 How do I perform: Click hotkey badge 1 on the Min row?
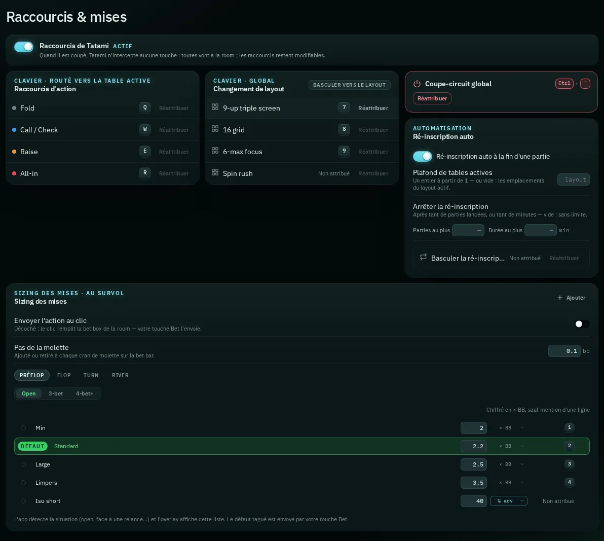[570, 428]
